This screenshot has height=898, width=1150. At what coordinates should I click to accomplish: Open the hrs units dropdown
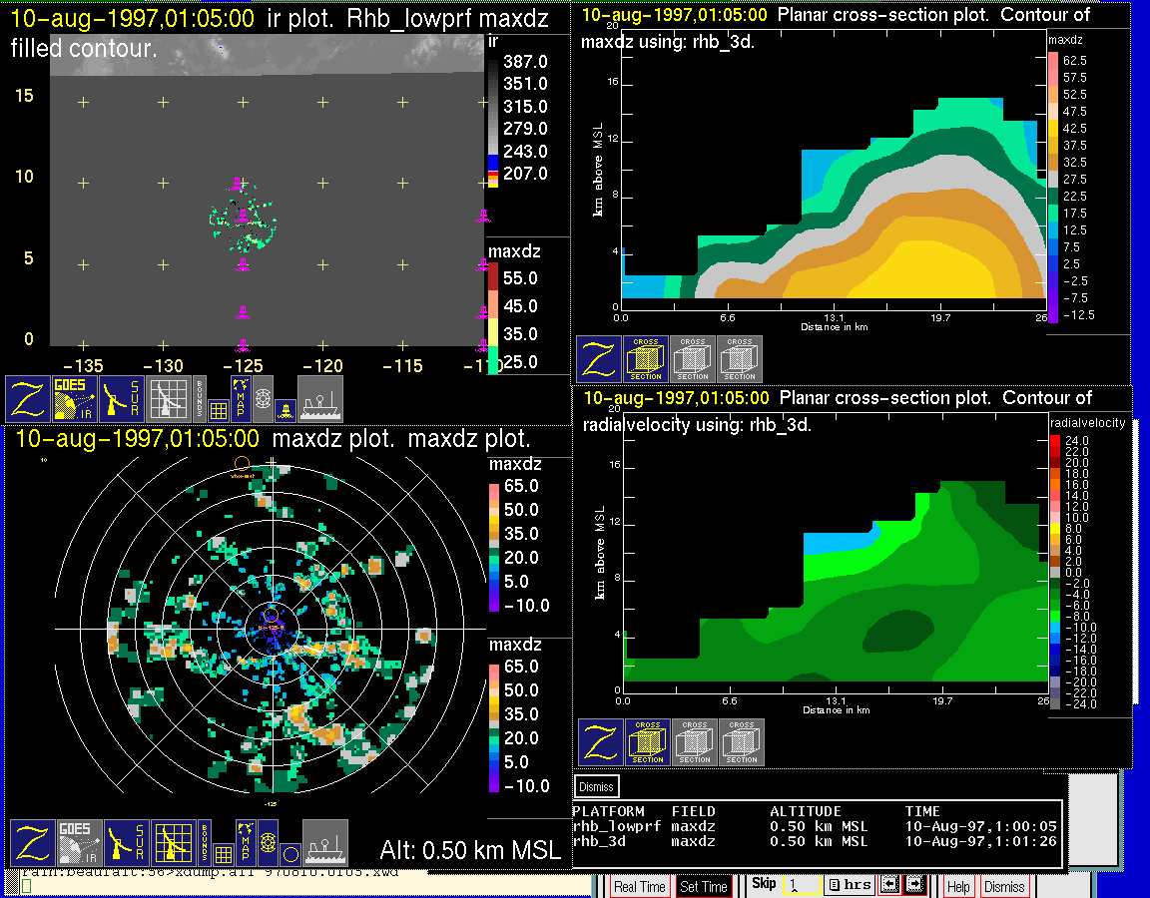pyautogui.click(x=850, y=885)
